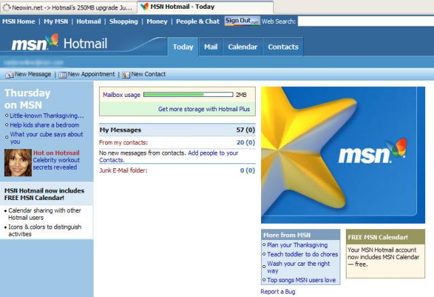434x297 pixels.
Task: Open Celebrity workout secrets revealed link
Action: coord(56,163)
